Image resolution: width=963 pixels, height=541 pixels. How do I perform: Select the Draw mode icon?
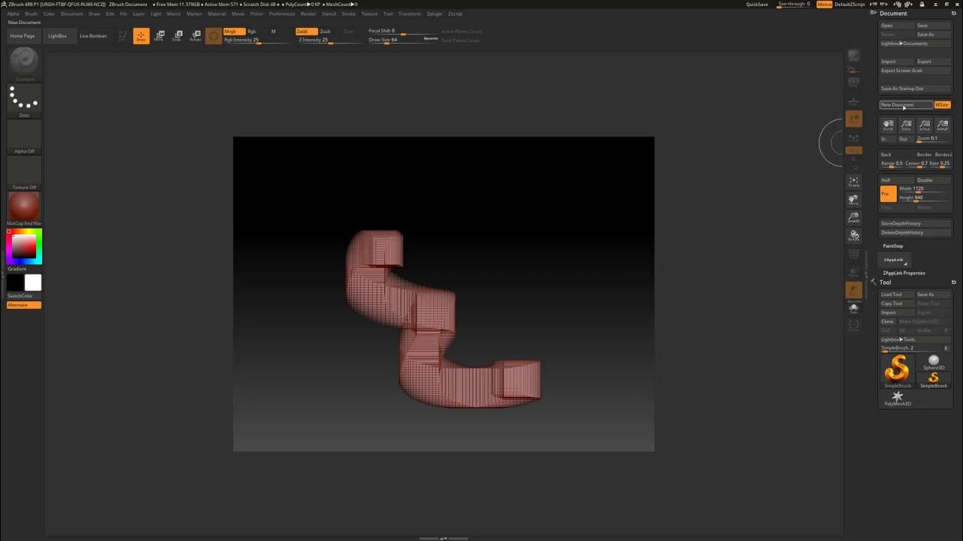point(141,36)
